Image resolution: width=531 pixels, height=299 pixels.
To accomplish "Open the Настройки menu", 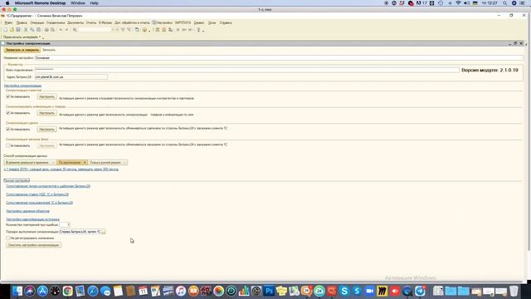I will pos(163,22).
